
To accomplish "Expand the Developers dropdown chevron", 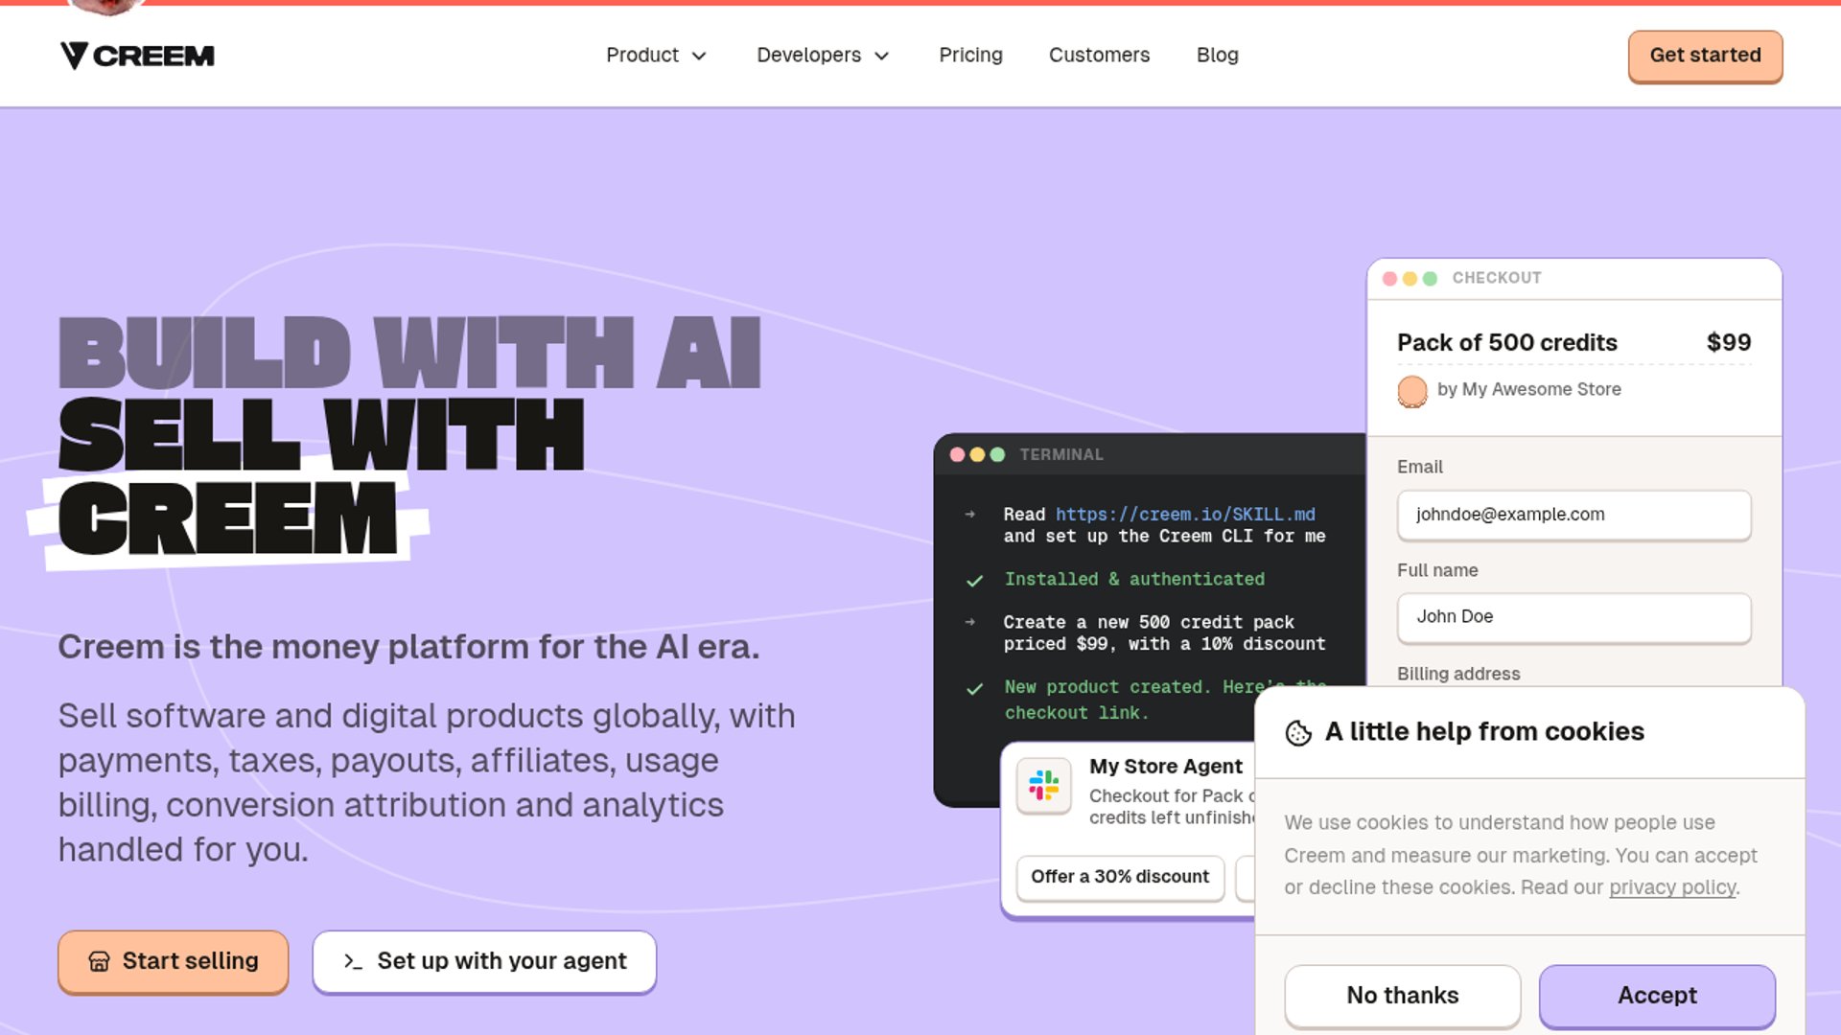I will pyautogui.click(x=882, y=56).
